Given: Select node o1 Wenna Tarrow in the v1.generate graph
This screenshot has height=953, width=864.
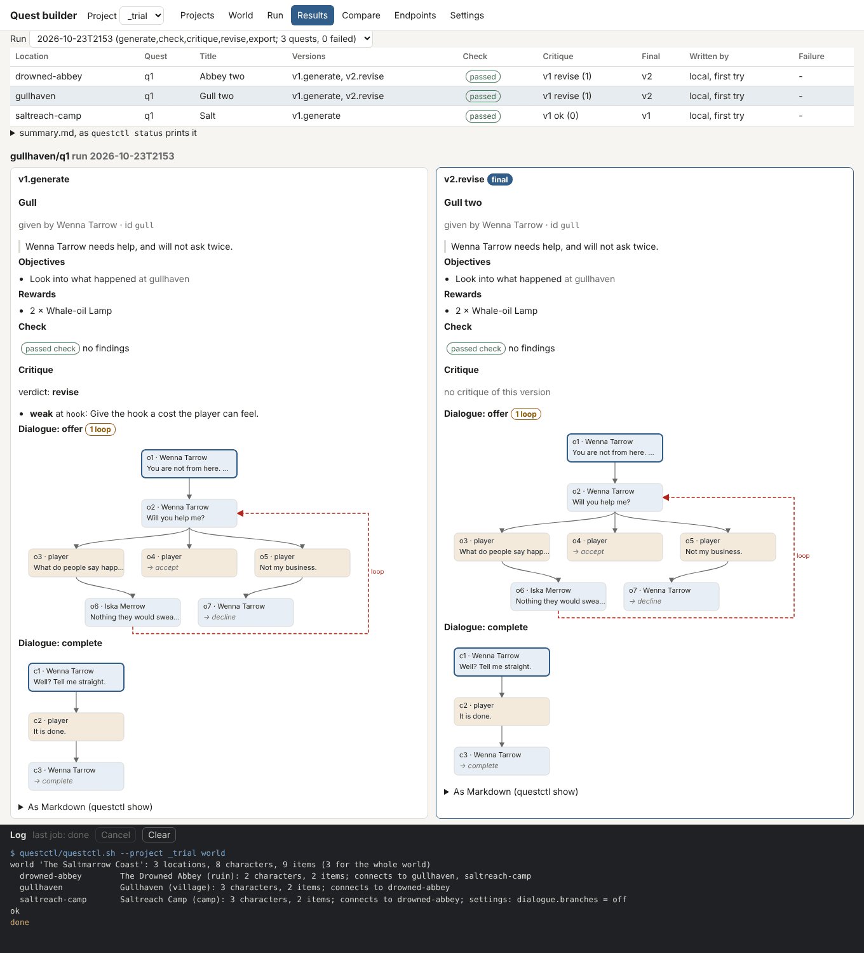Looking at the screenshot, I should (189, 464).
